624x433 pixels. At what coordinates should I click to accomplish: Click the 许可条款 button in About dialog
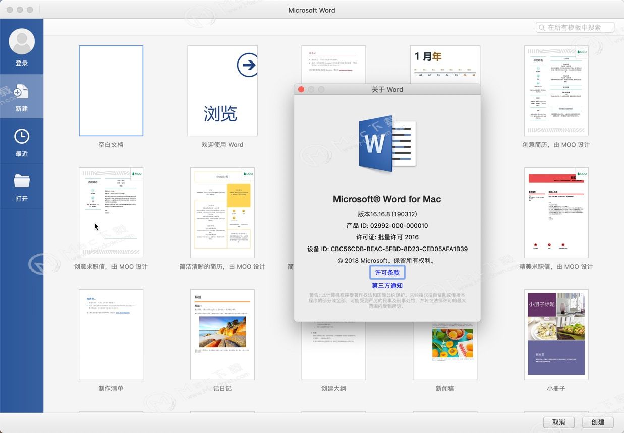[x=387, y=272]
